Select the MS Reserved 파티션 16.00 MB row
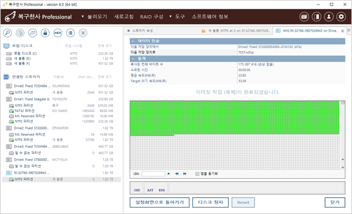This screenshot has height=214, width=352. pos(61,116)
